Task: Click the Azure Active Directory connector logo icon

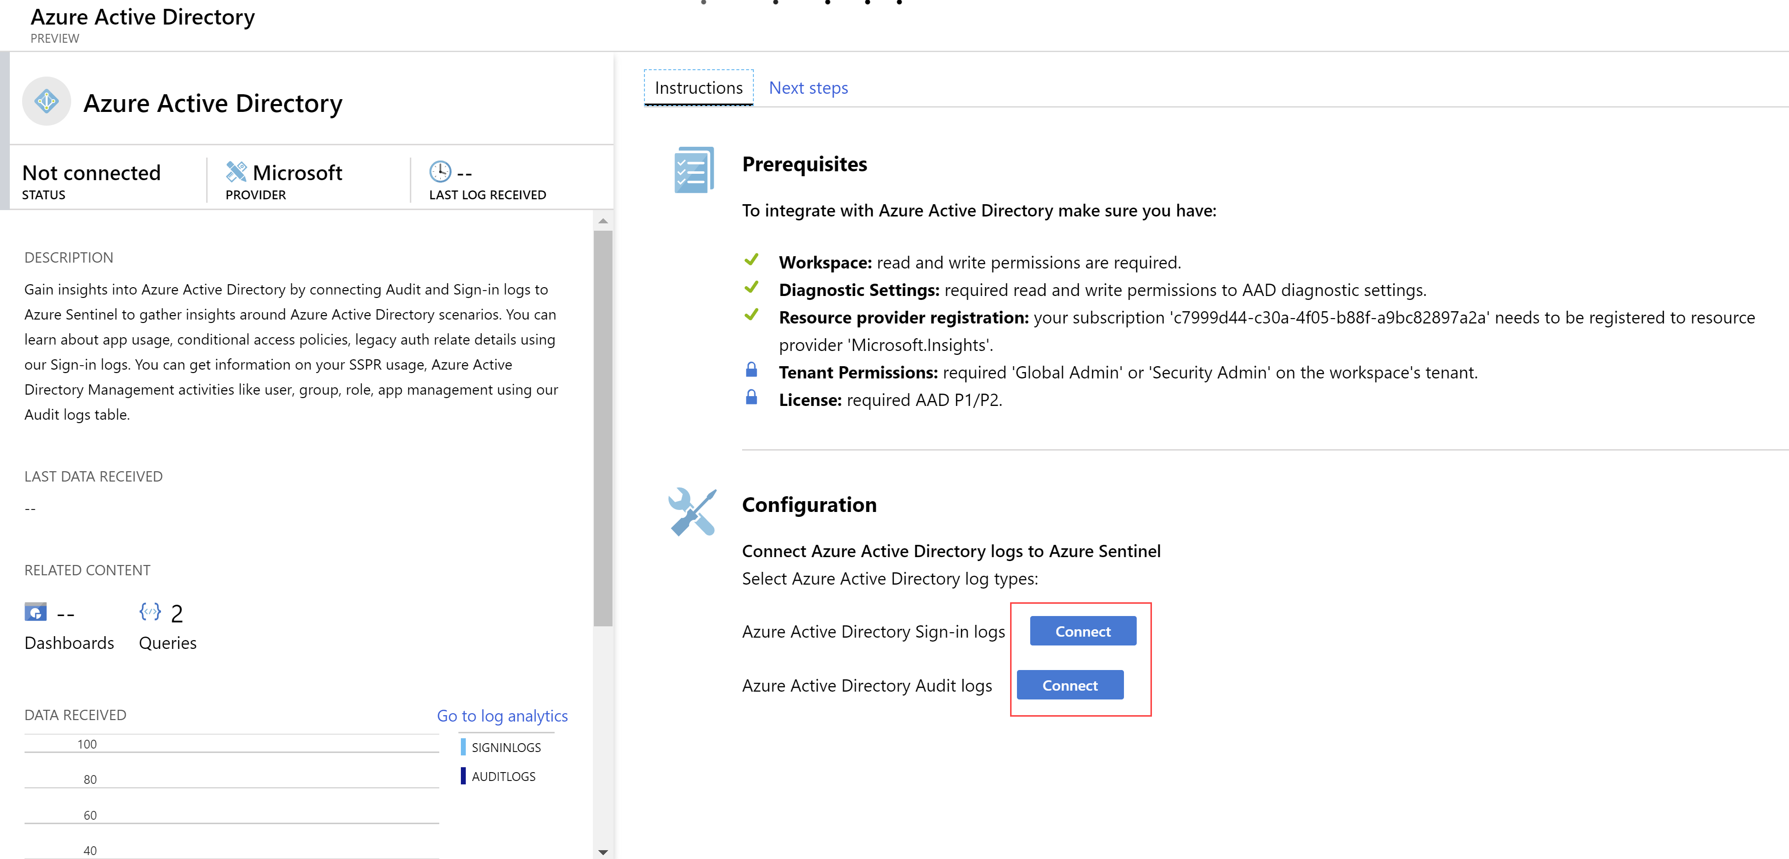Action: tap(47, 102)
